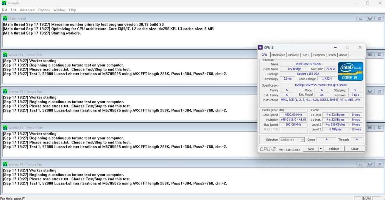This screenshot has width=385, height=200.
Task: Maximize the Worker #3 child window
Action: (x=370, y=128)
